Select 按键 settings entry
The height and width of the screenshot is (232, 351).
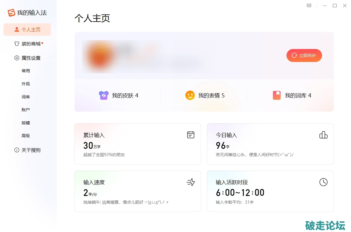[x=26, y=123]
